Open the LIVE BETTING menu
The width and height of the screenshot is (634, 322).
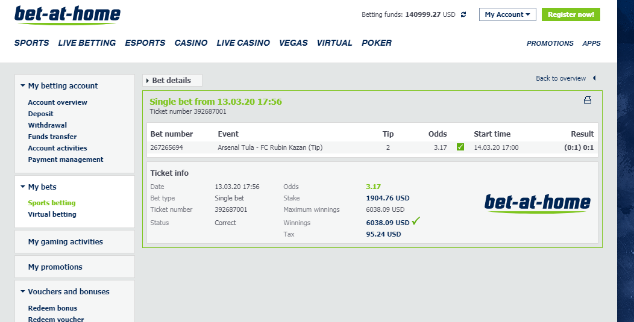tap(87, 43)
